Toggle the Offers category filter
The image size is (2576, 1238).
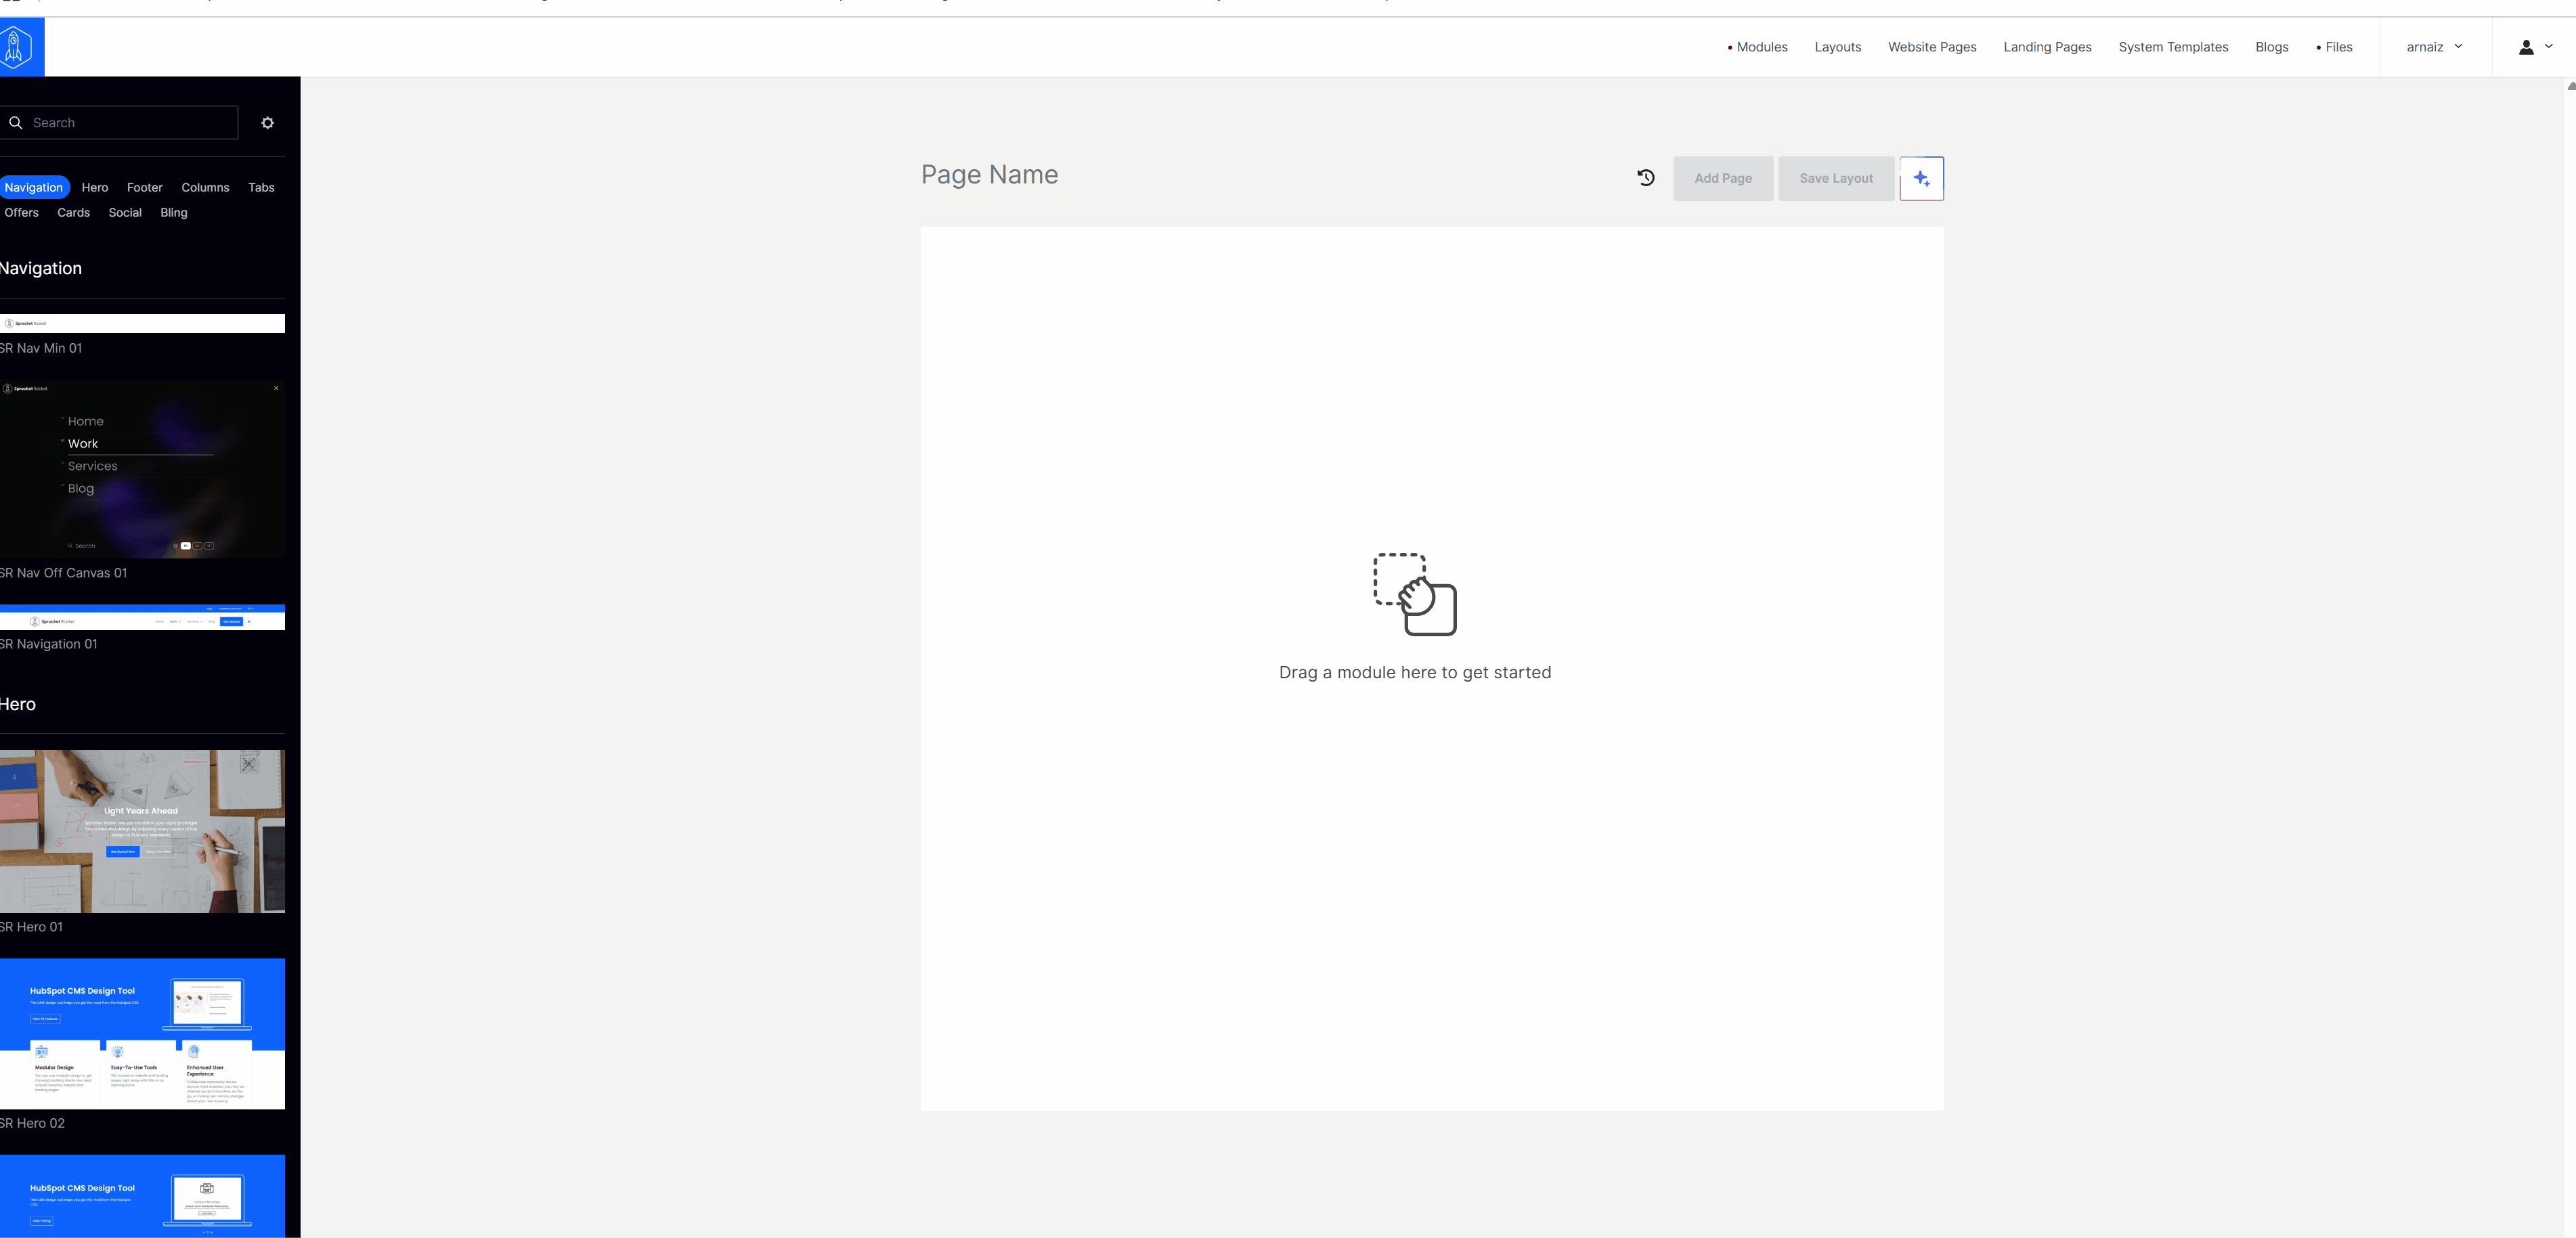pos(21,212)
